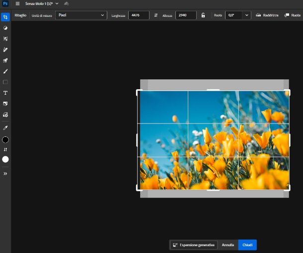Screen dimensions: 303x253
Task: Click the Annulla button
Action: [228, 245]
